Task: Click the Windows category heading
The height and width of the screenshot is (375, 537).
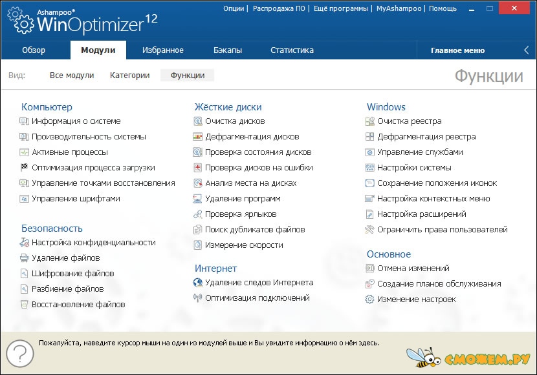Action: point(386,107)
